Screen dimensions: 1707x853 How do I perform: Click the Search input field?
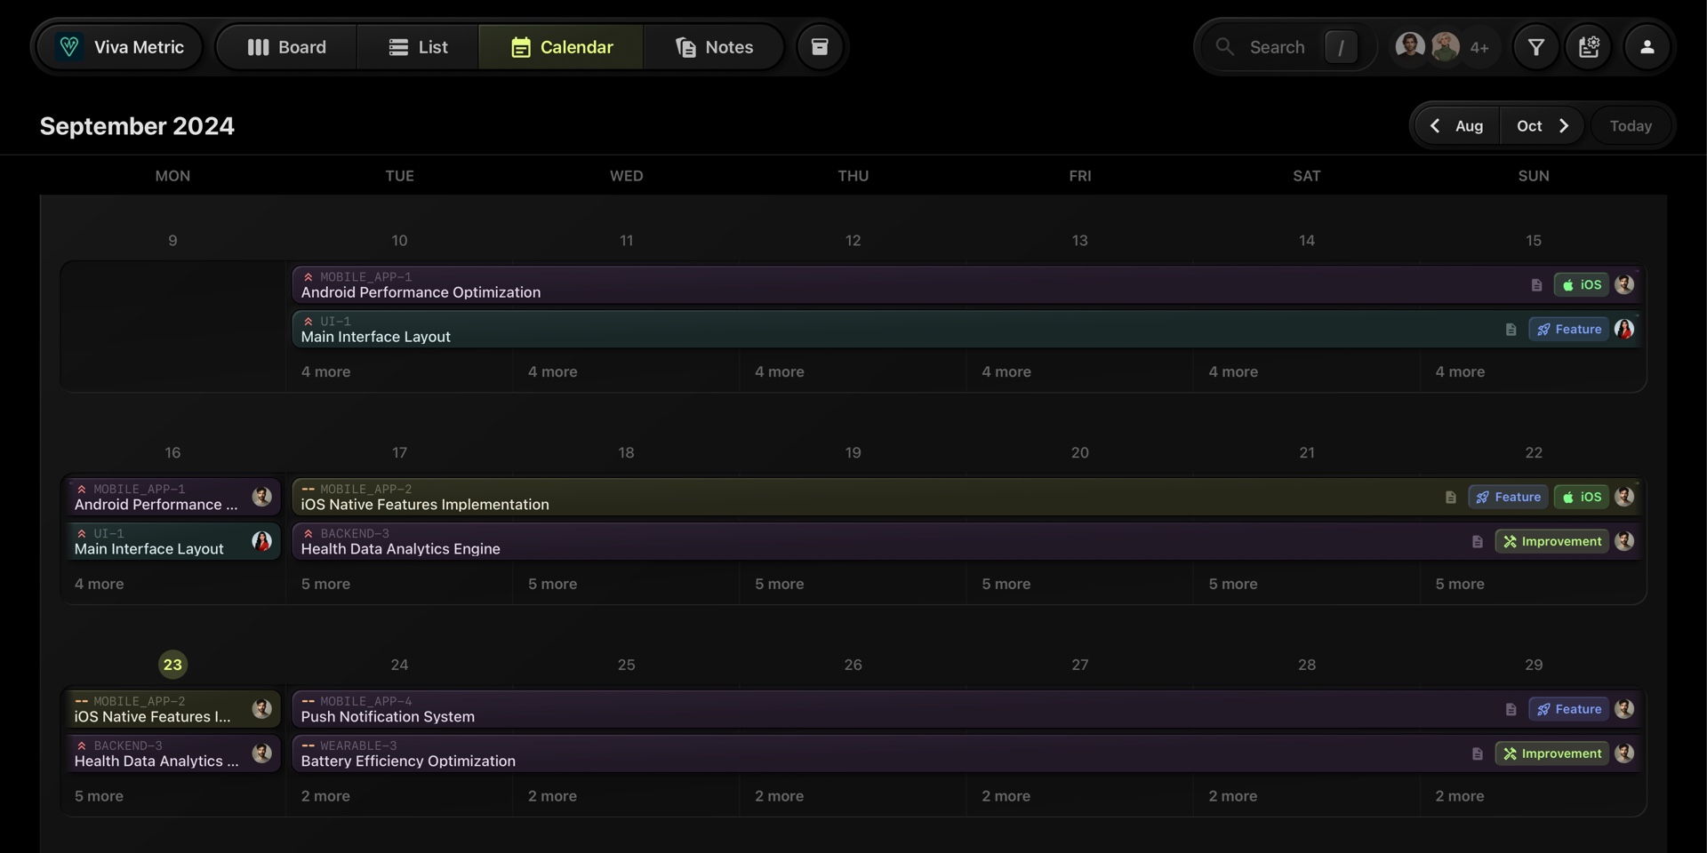coord(1276,47)
